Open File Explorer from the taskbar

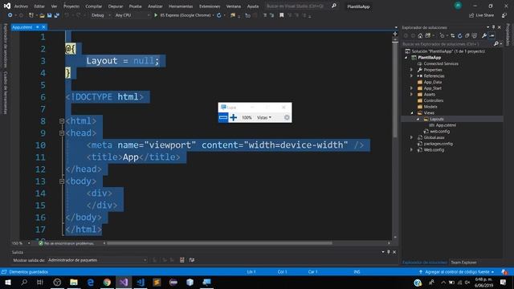point(74,283)
